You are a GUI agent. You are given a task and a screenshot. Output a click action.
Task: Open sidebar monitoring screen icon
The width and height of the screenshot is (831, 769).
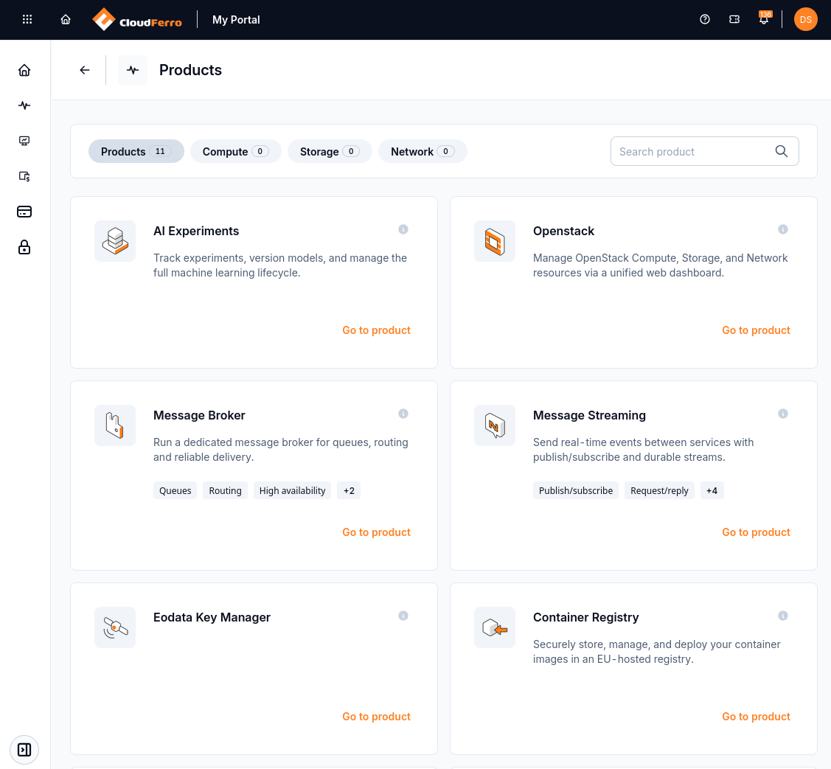24,141
